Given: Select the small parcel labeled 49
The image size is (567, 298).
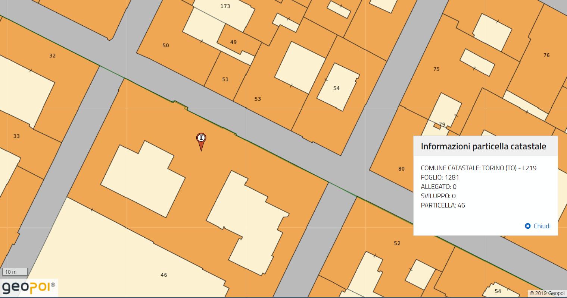Looking at the screenshot, I should click(x=233, y=42).
